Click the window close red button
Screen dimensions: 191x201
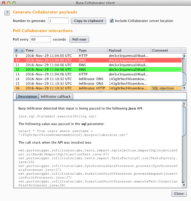pos(4,3)
